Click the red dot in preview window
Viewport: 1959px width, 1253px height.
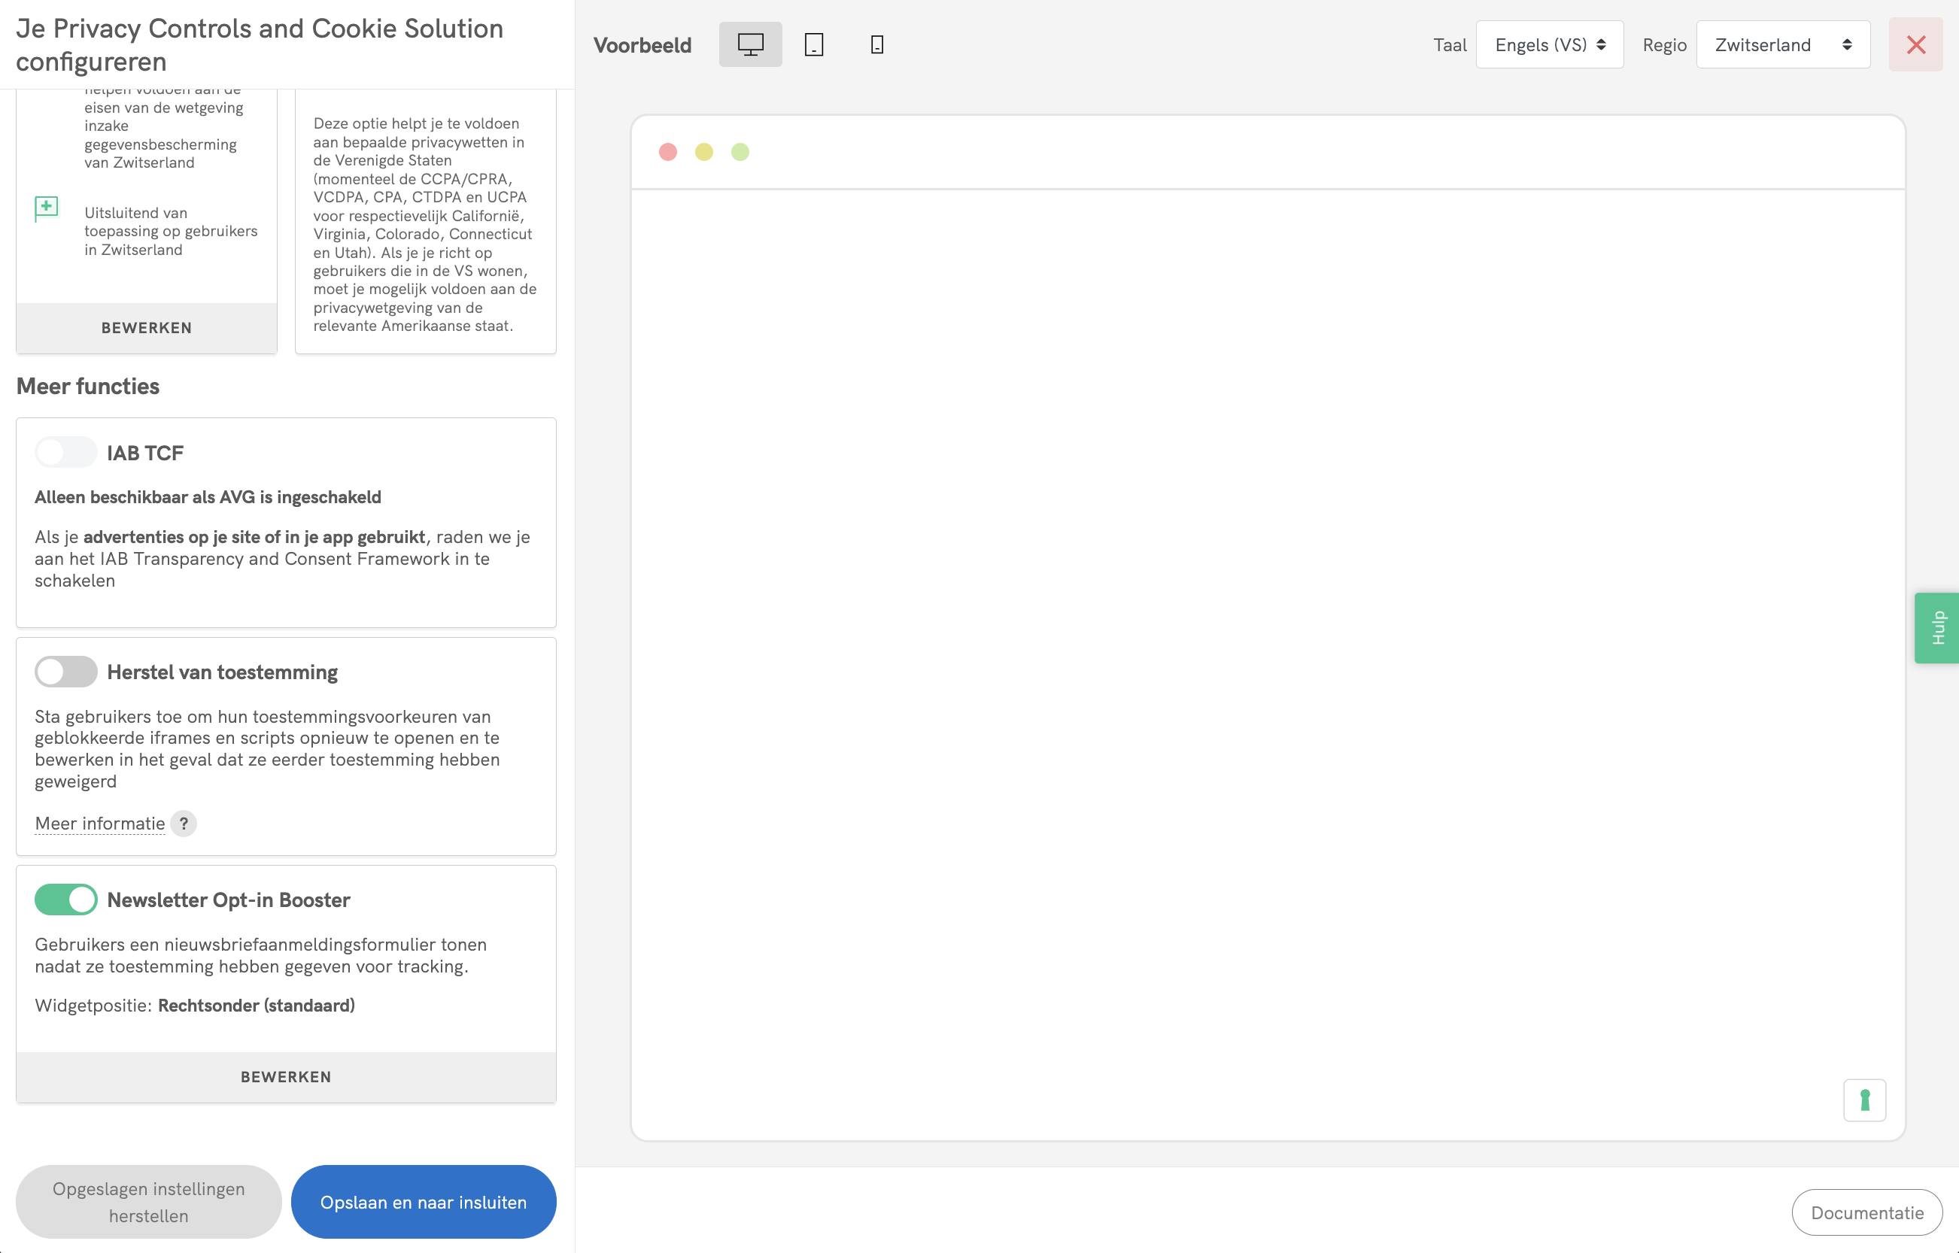pyautogui.click(x=667, y=152)
